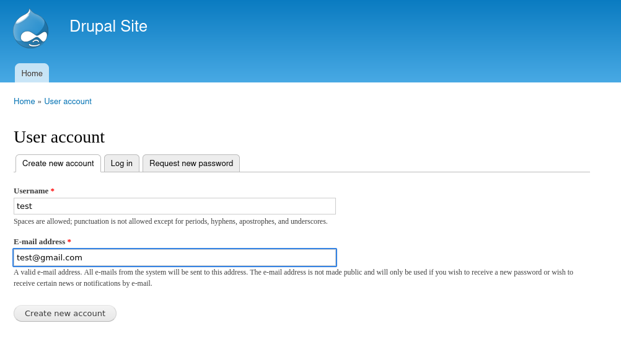This screenshot has width=621, height=349.
Task: Focus the Username text field
Action: [175, 206]
